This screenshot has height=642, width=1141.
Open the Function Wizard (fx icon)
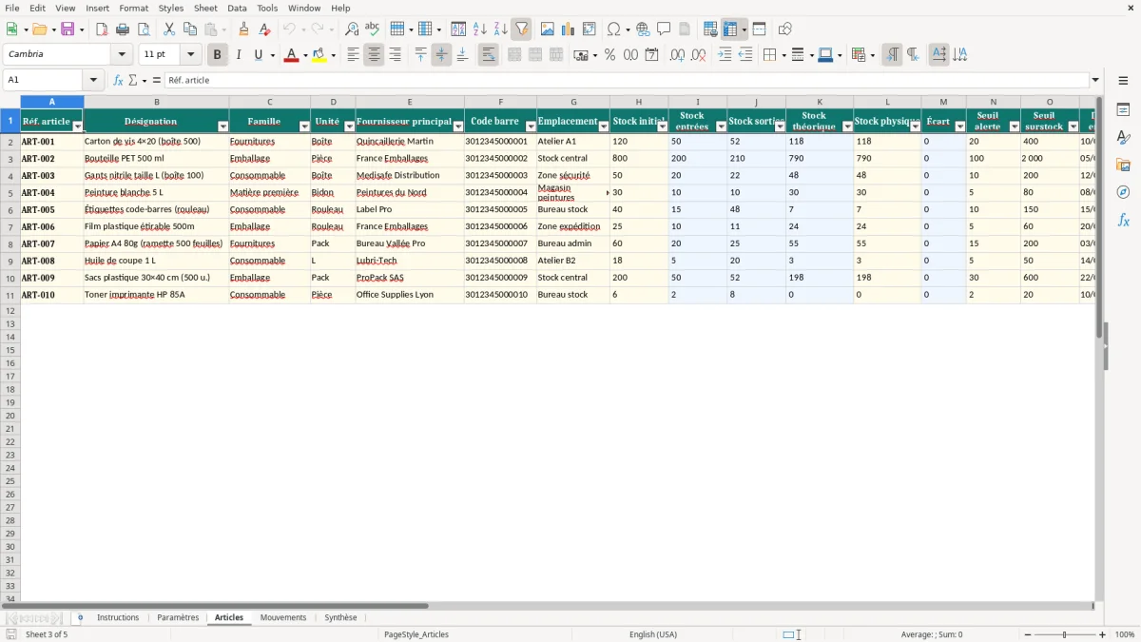[x=119, y=81]
